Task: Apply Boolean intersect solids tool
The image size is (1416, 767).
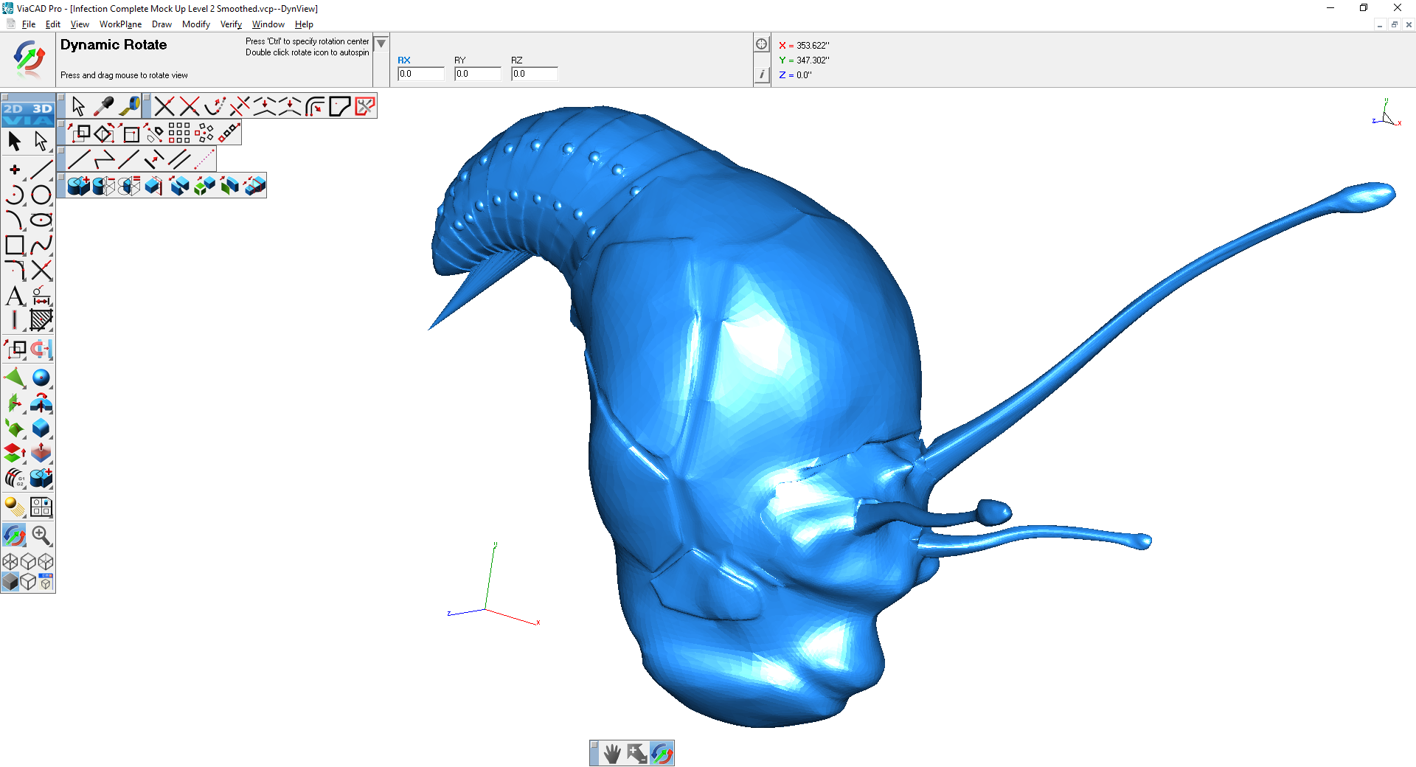Action: click(129, 186)
